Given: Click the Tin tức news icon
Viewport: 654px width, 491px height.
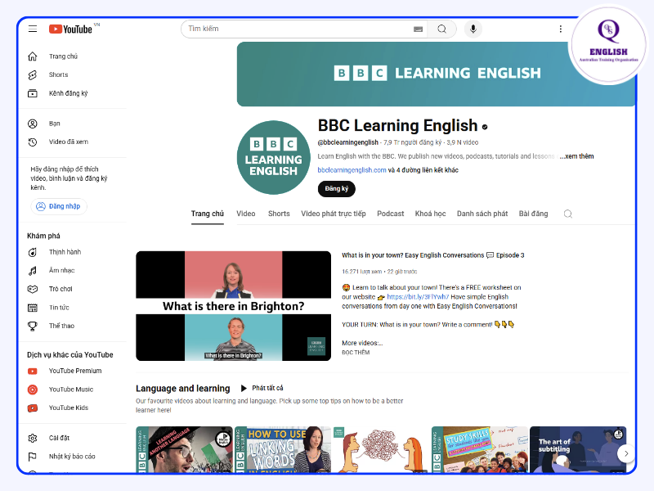Looking at the screenshot, I should click(33, 308).
